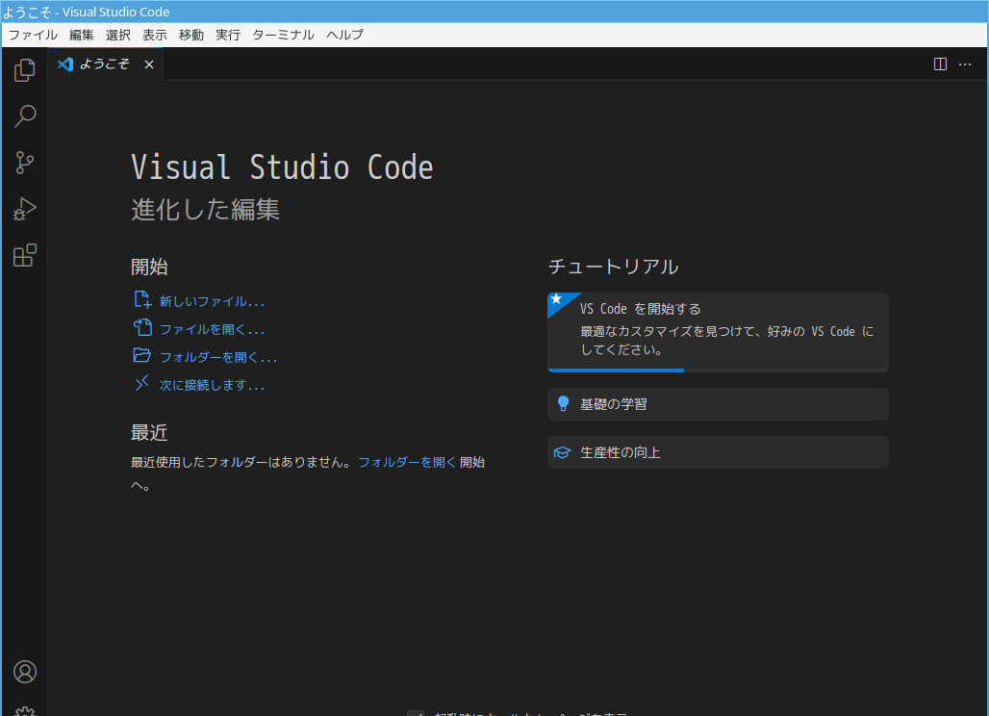Open the Accounts menu icon
Image resolution: width=989 pixels, height=716 pixels.
pyautogui.click(x=25, y=672)
